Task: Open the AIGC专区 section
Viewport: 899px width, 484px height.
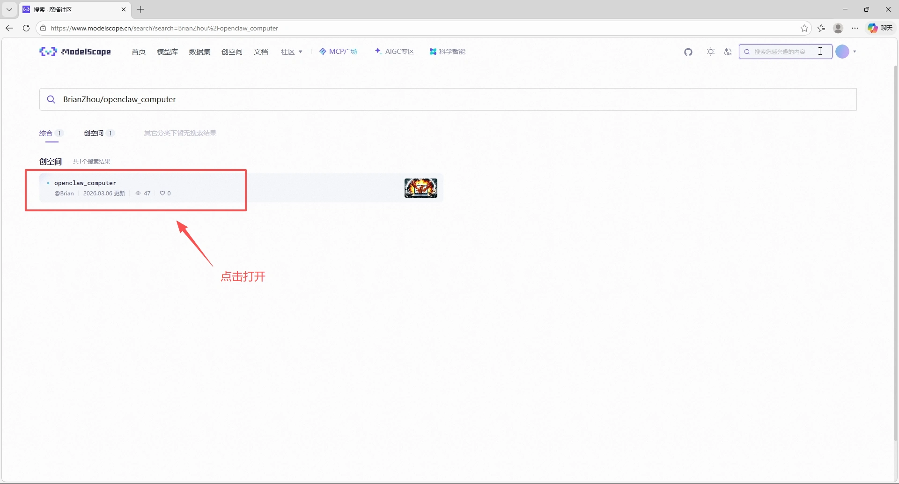Action: tap(394, 52)
